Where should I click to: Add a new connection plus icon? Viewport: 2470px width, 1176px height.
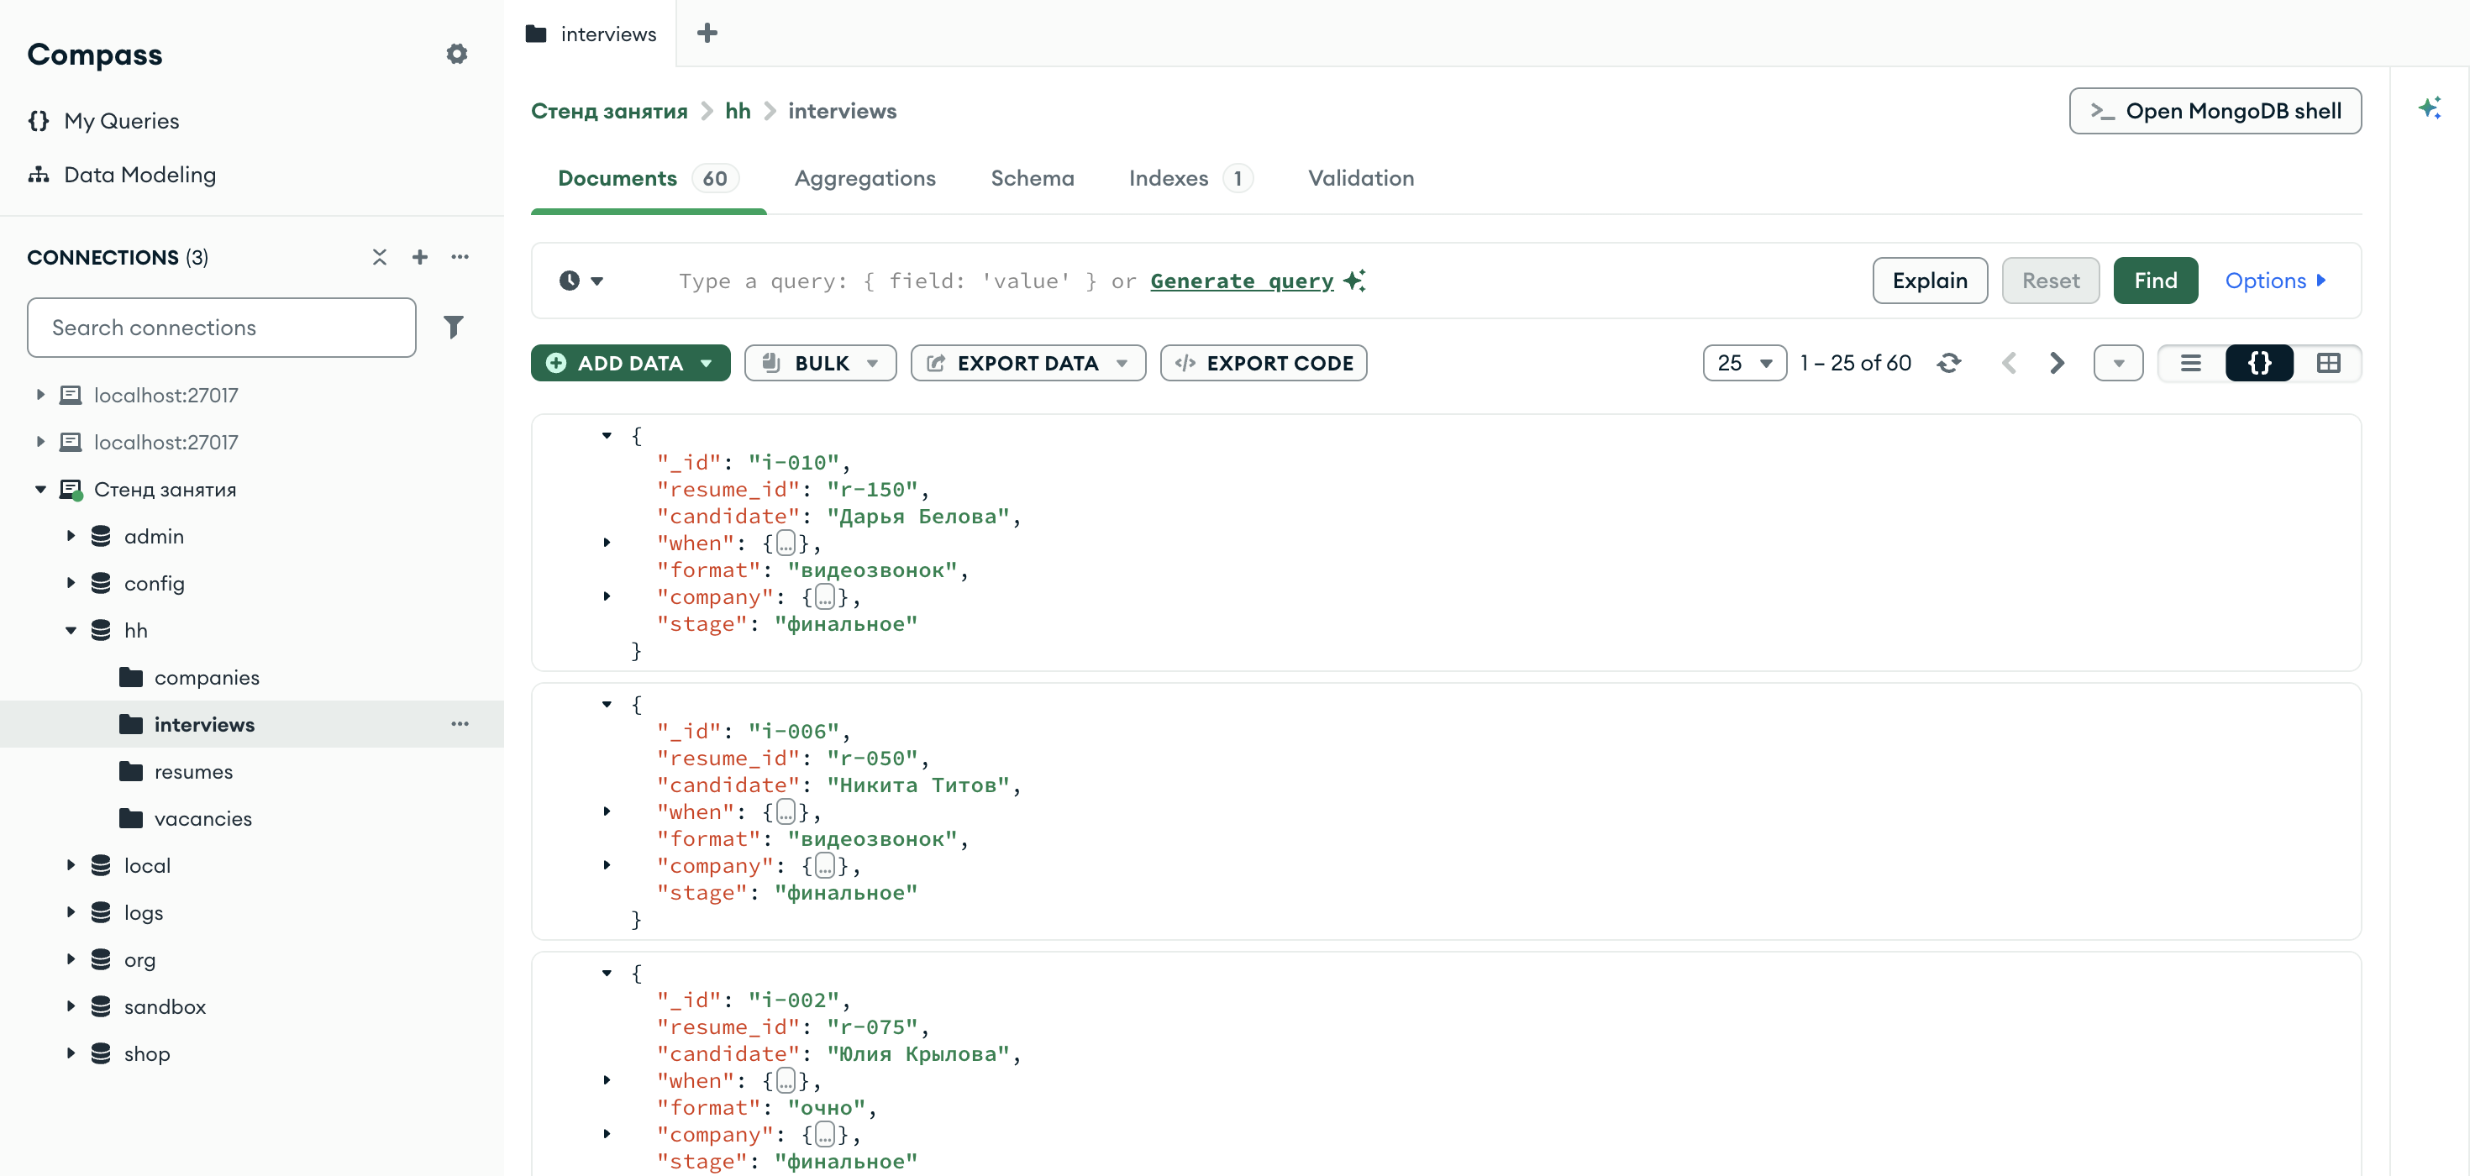coord(420,257)
